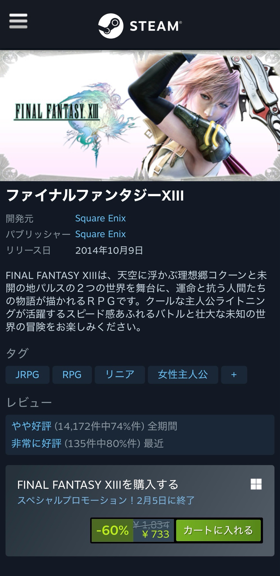Select the 女性主人公 tag

pyautogui.click(x=183, y=375)
